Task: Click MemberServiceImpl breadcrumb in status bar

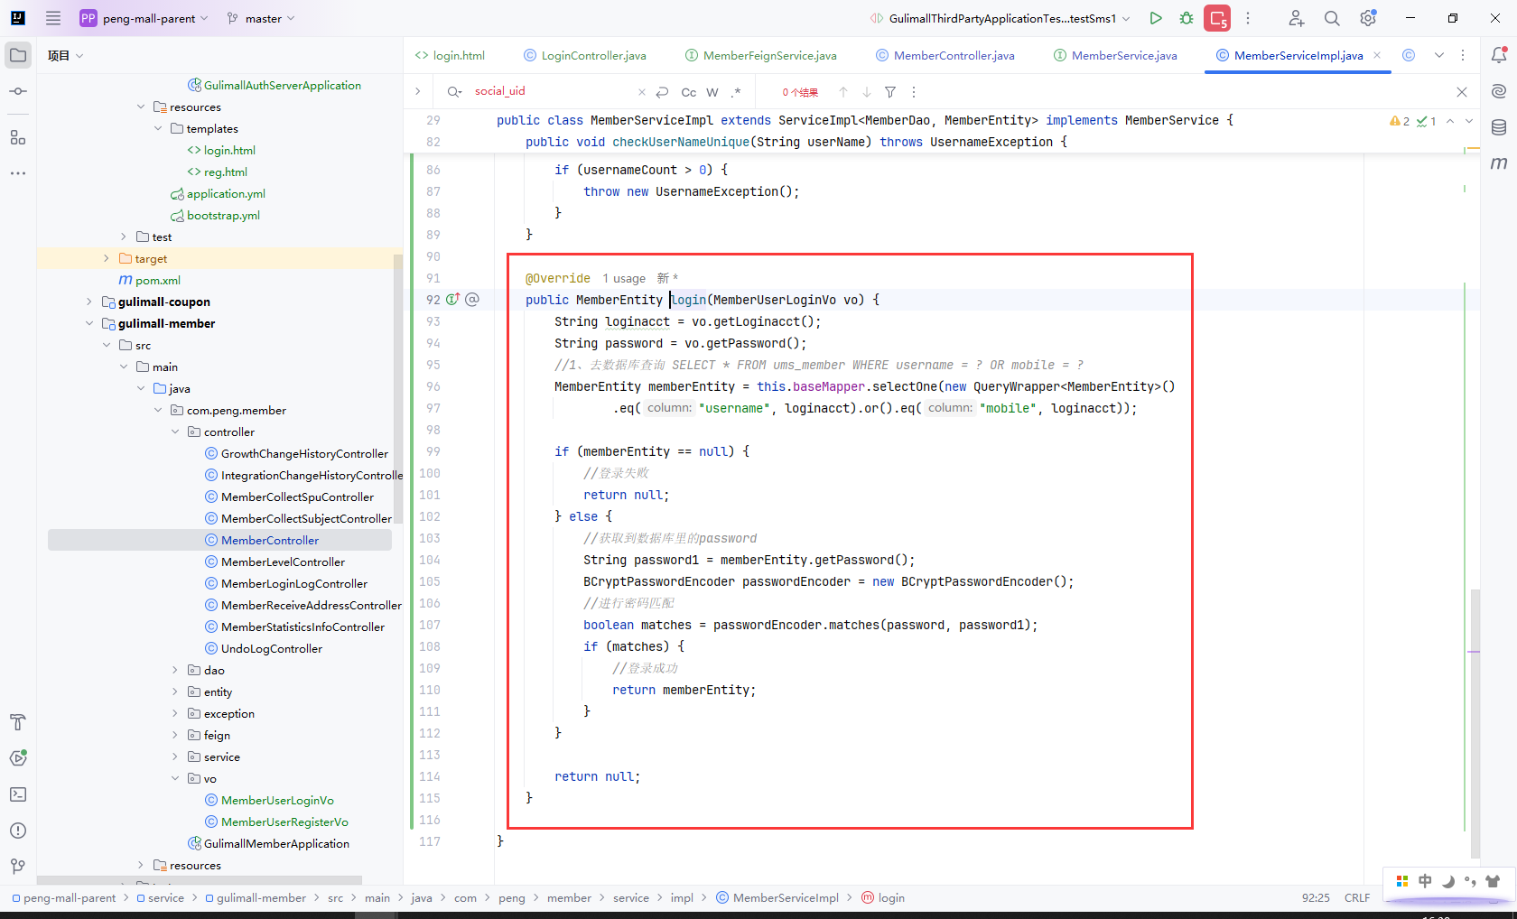Action: 777,897
